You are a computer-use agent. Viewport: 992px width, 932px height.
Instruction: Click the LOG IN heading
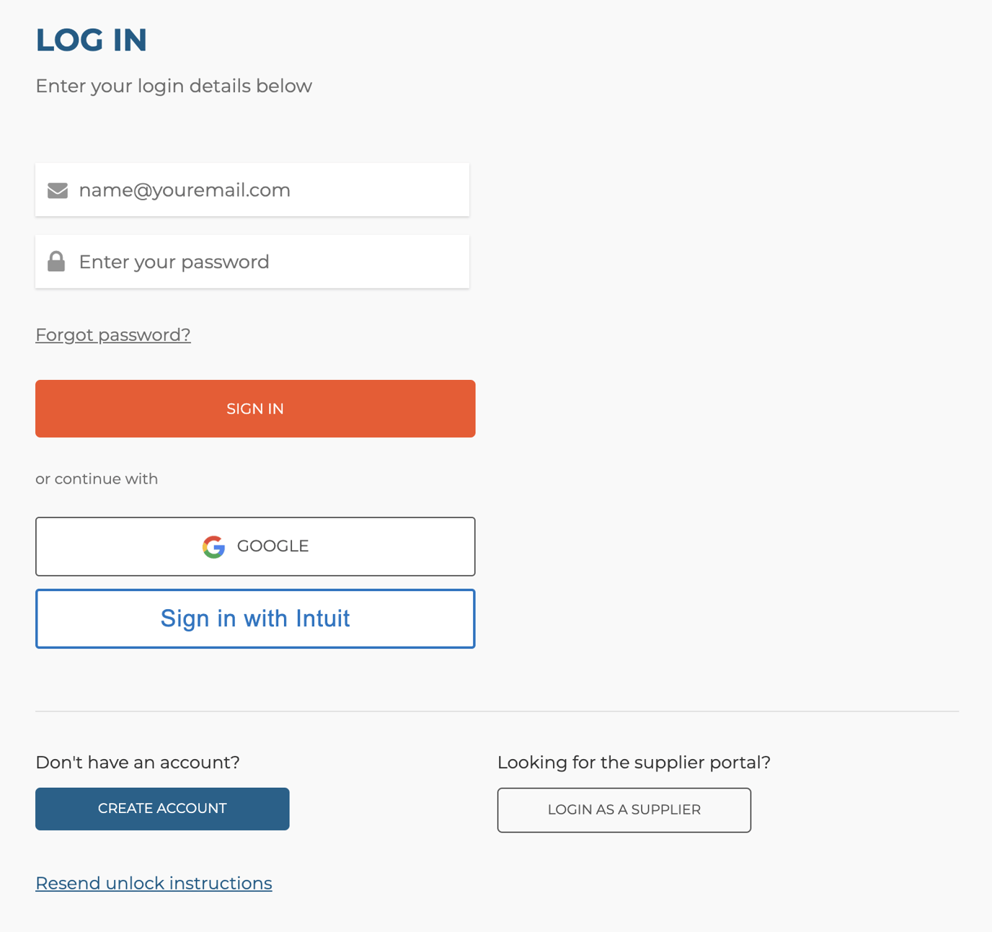click(x=91, y=40)
